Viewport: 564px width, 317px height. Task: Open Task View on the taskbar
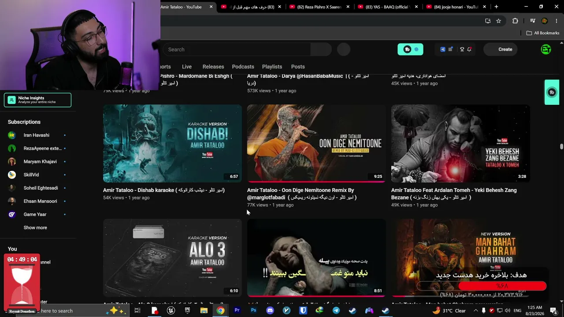pyautogui.click(x=137, y=310)
